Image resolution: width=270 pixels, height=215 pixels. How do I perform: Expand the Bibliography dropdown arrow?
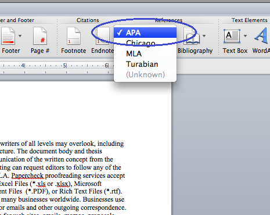(204, 36)
